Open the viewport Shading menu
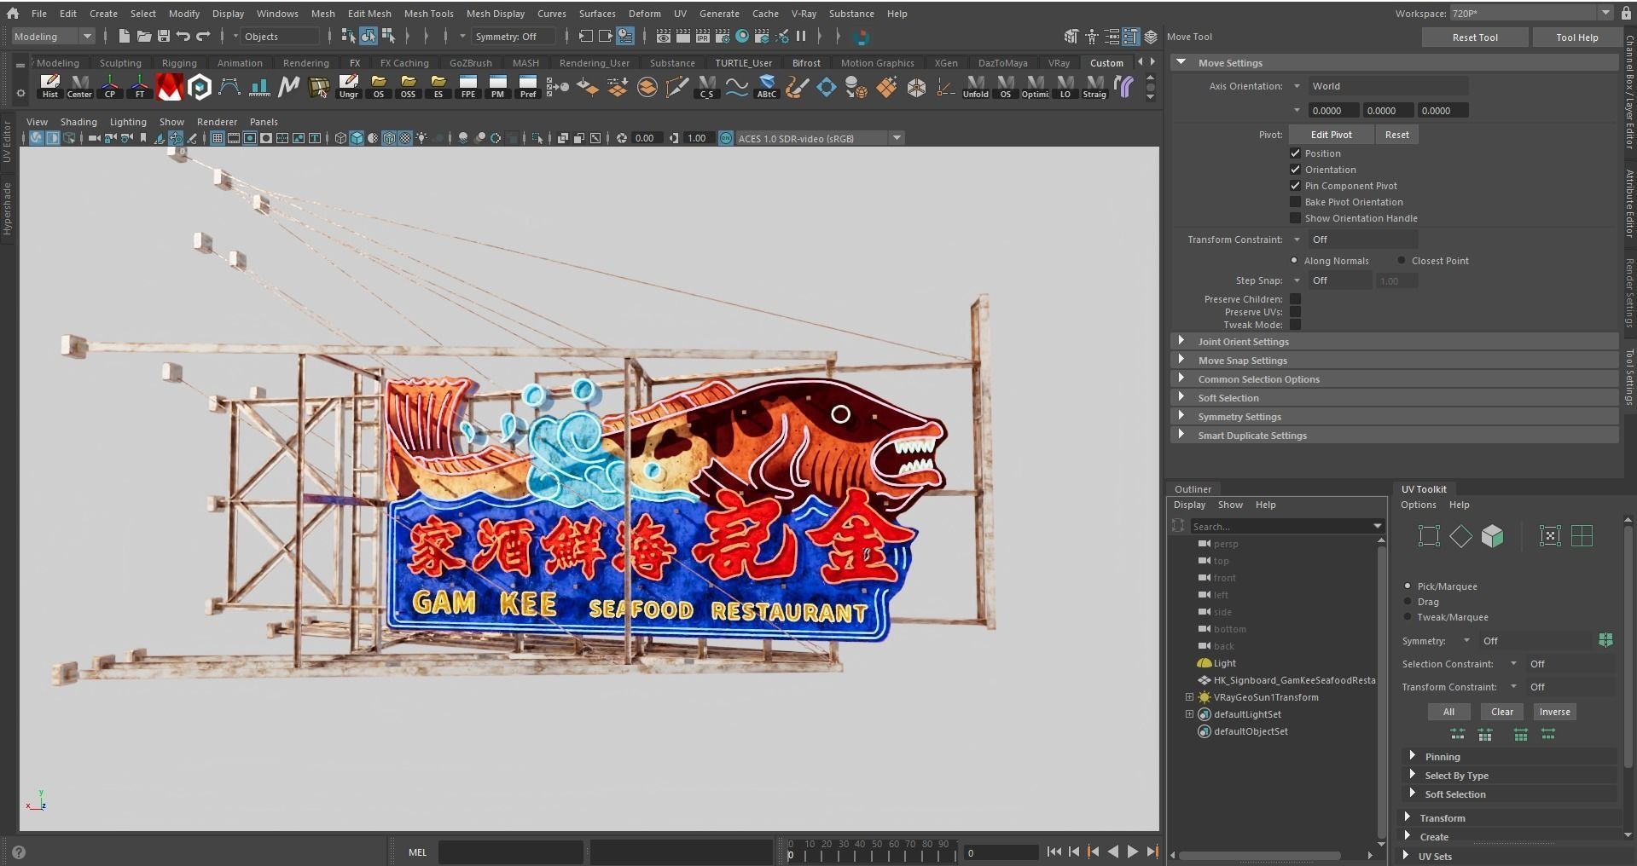The height and width of the screenshot is (866, 1637). tap(78, 122)
